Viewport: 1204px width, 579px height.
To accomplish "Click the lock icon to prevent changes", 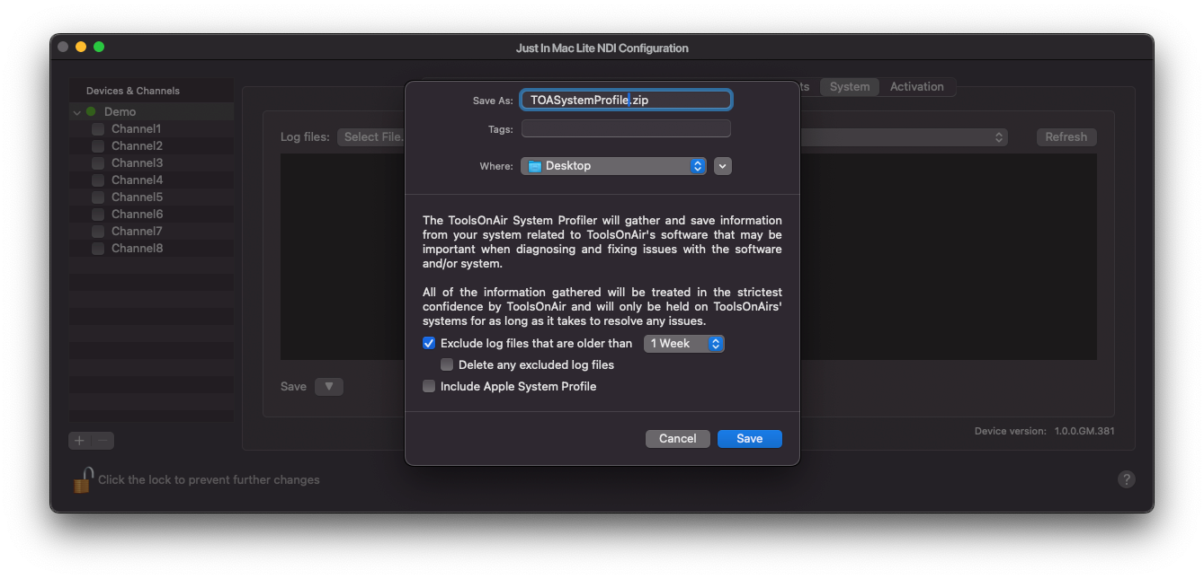I will click(82, 480).
